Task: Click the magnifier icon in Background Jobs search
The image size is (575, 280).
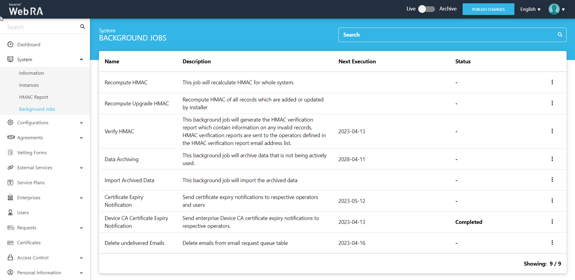Action: coord(560,35)
